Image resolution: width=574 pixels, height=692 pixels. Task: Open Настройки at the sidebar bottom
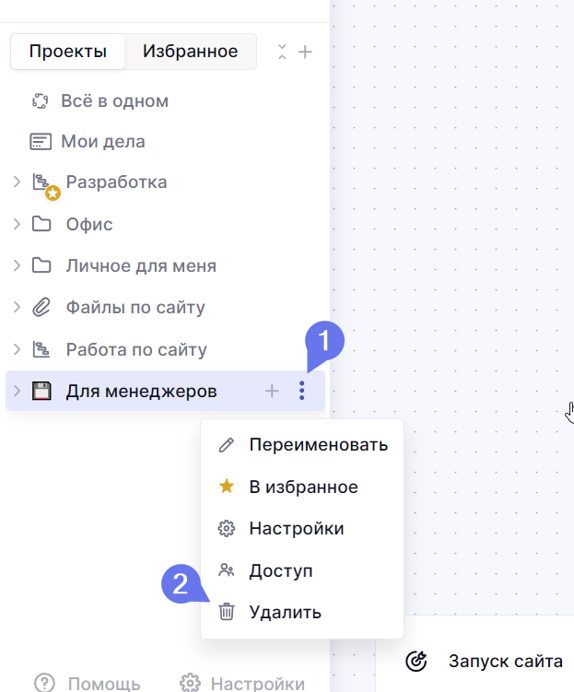[x=242, y=683]
